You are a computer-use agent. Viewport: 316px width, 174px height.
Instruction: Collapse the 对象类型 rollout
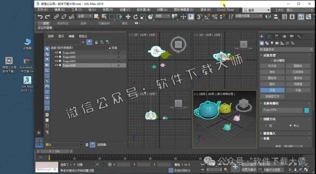[269, 55]
